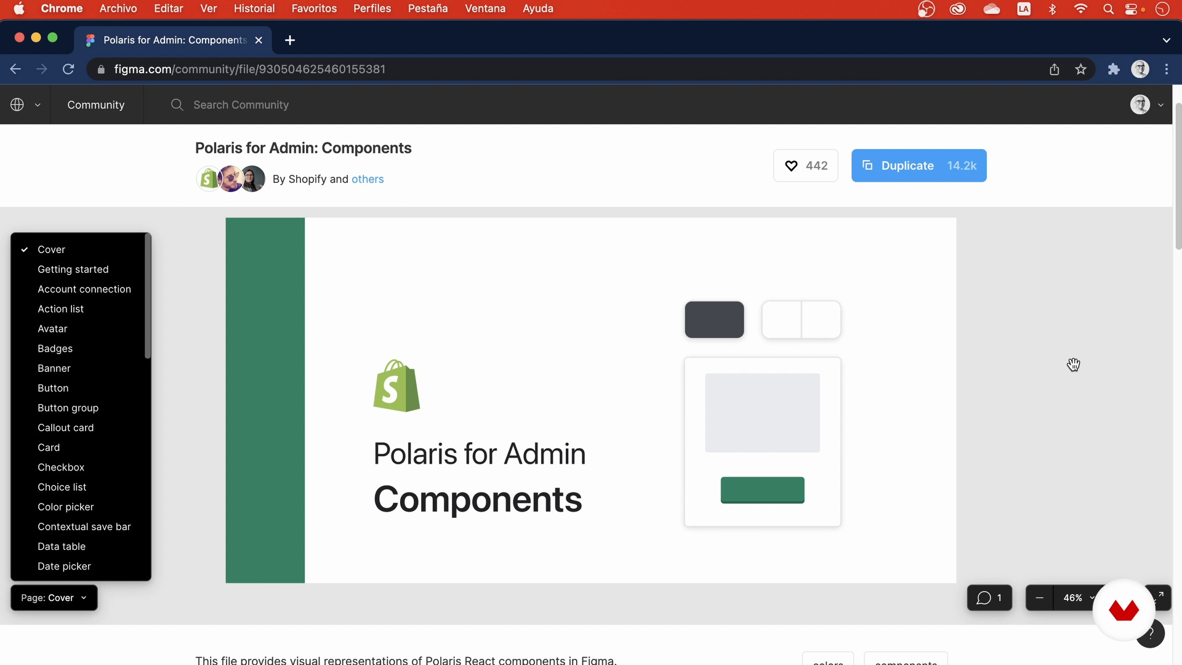Expand preview to fullscreen
The width and height of the screenshot is (1182, 665).
(1160, 595)
